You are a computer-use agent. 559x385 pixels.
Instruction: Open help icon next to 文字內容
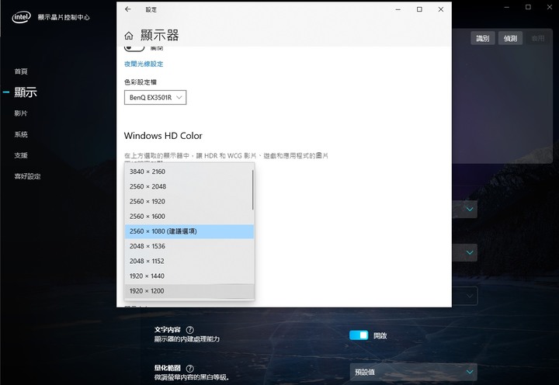[190, 330]
